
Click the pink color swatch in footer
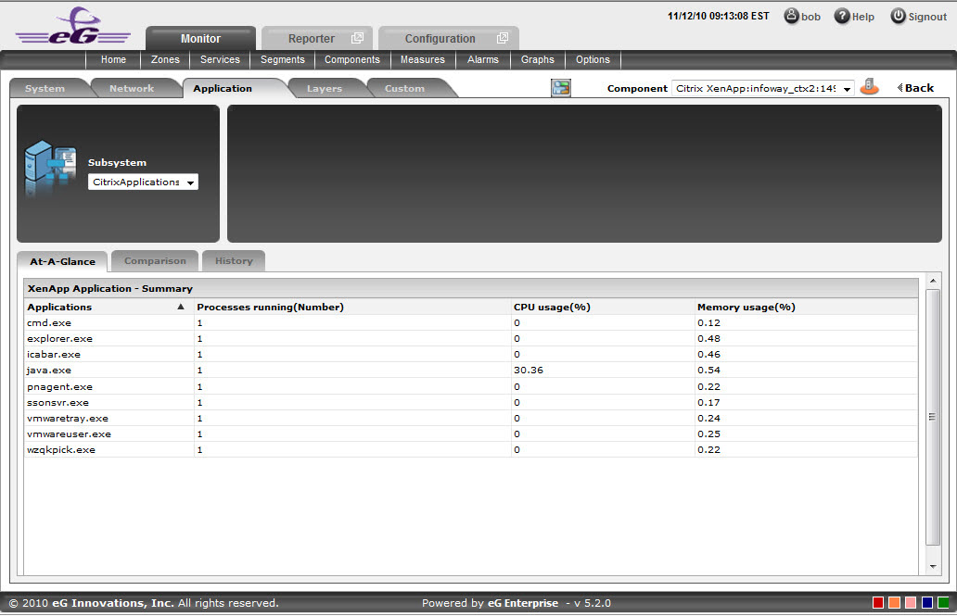(x=911, y=603)
